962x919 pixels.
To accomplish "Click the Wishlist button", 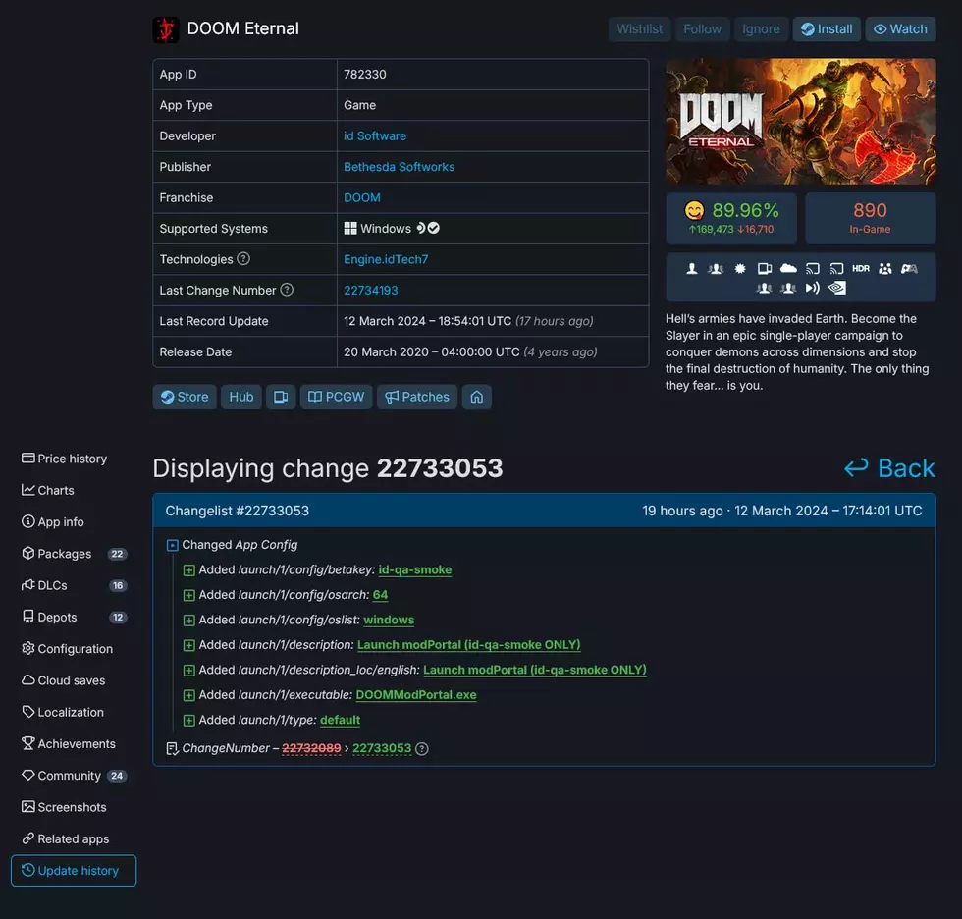I will pyautogui.click(x=639, y=29).
